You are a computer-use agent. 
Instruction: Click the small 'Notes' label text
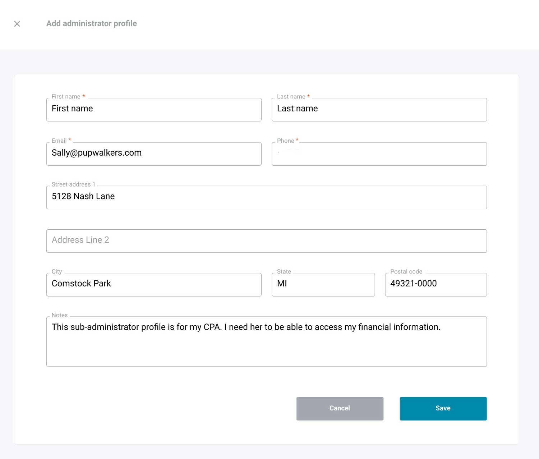pos(60,315)
